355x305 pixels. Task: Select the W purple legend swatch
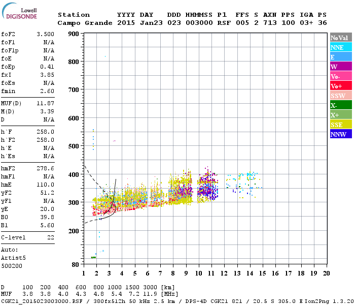pyautogui.click(x=341, y=67)
